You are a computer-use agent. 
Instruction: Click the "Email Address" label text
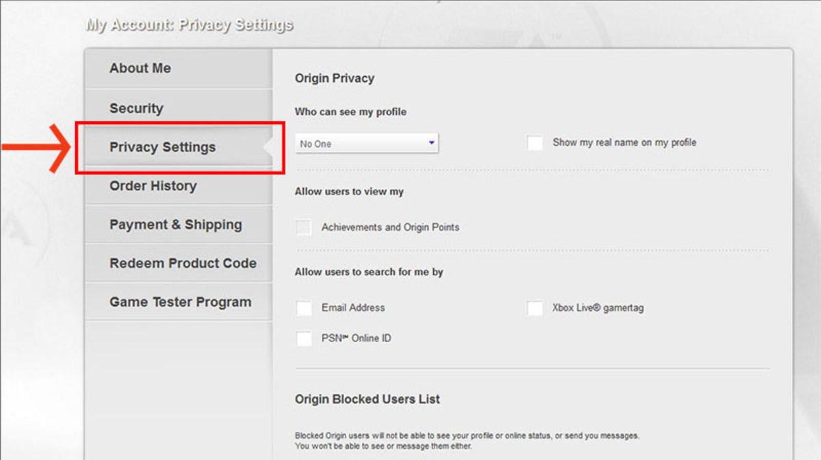[353, 308]
